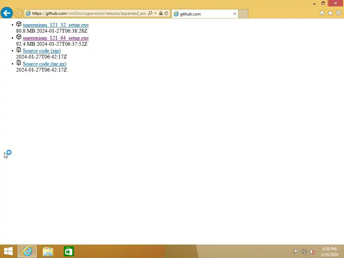This screenshot has height=258, width=344.
Task: Click the zip file icon beside Source code (zip)
Action: (x=19, y=50)
